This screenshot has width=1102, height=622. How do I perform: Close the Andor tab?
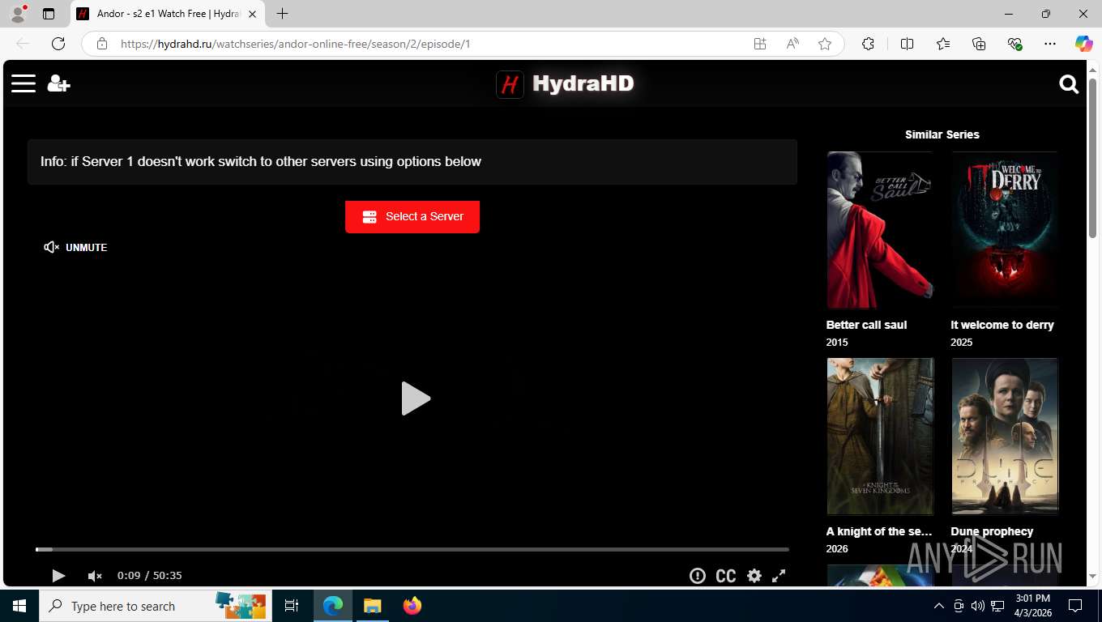click(252, 14)
